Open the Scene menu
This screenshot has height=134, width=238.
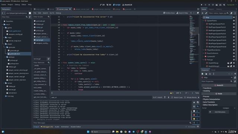(4, 4)
